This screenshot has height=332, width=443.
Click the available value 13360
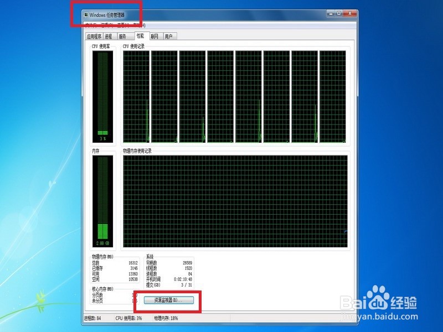coord(133,274)
